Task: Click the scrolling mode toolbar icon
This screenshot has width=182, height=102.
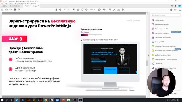Action: [104, 10]
